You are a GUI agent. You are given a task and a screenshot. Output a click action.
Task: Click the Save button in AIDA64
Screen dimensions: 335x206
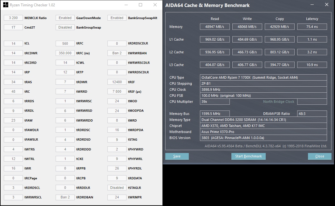[x=177, y=156]
